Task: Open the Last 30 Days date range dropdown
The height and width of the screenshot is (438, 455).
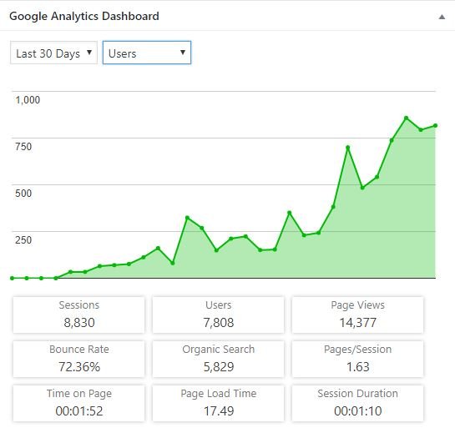Action: pos(53,53)
